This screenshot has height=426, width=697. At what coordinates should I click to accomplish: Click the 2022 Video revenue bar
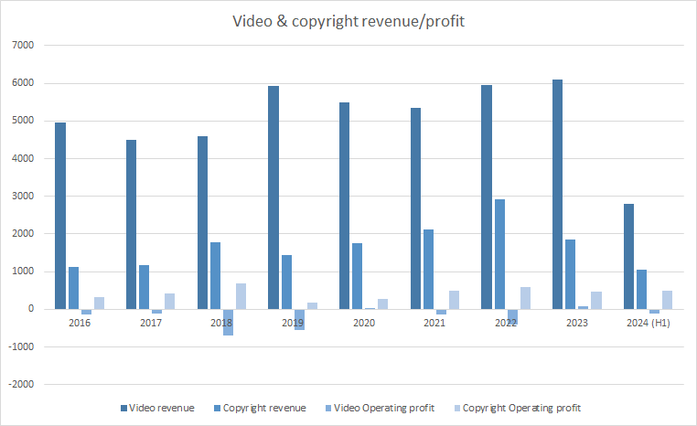[487, 197]
